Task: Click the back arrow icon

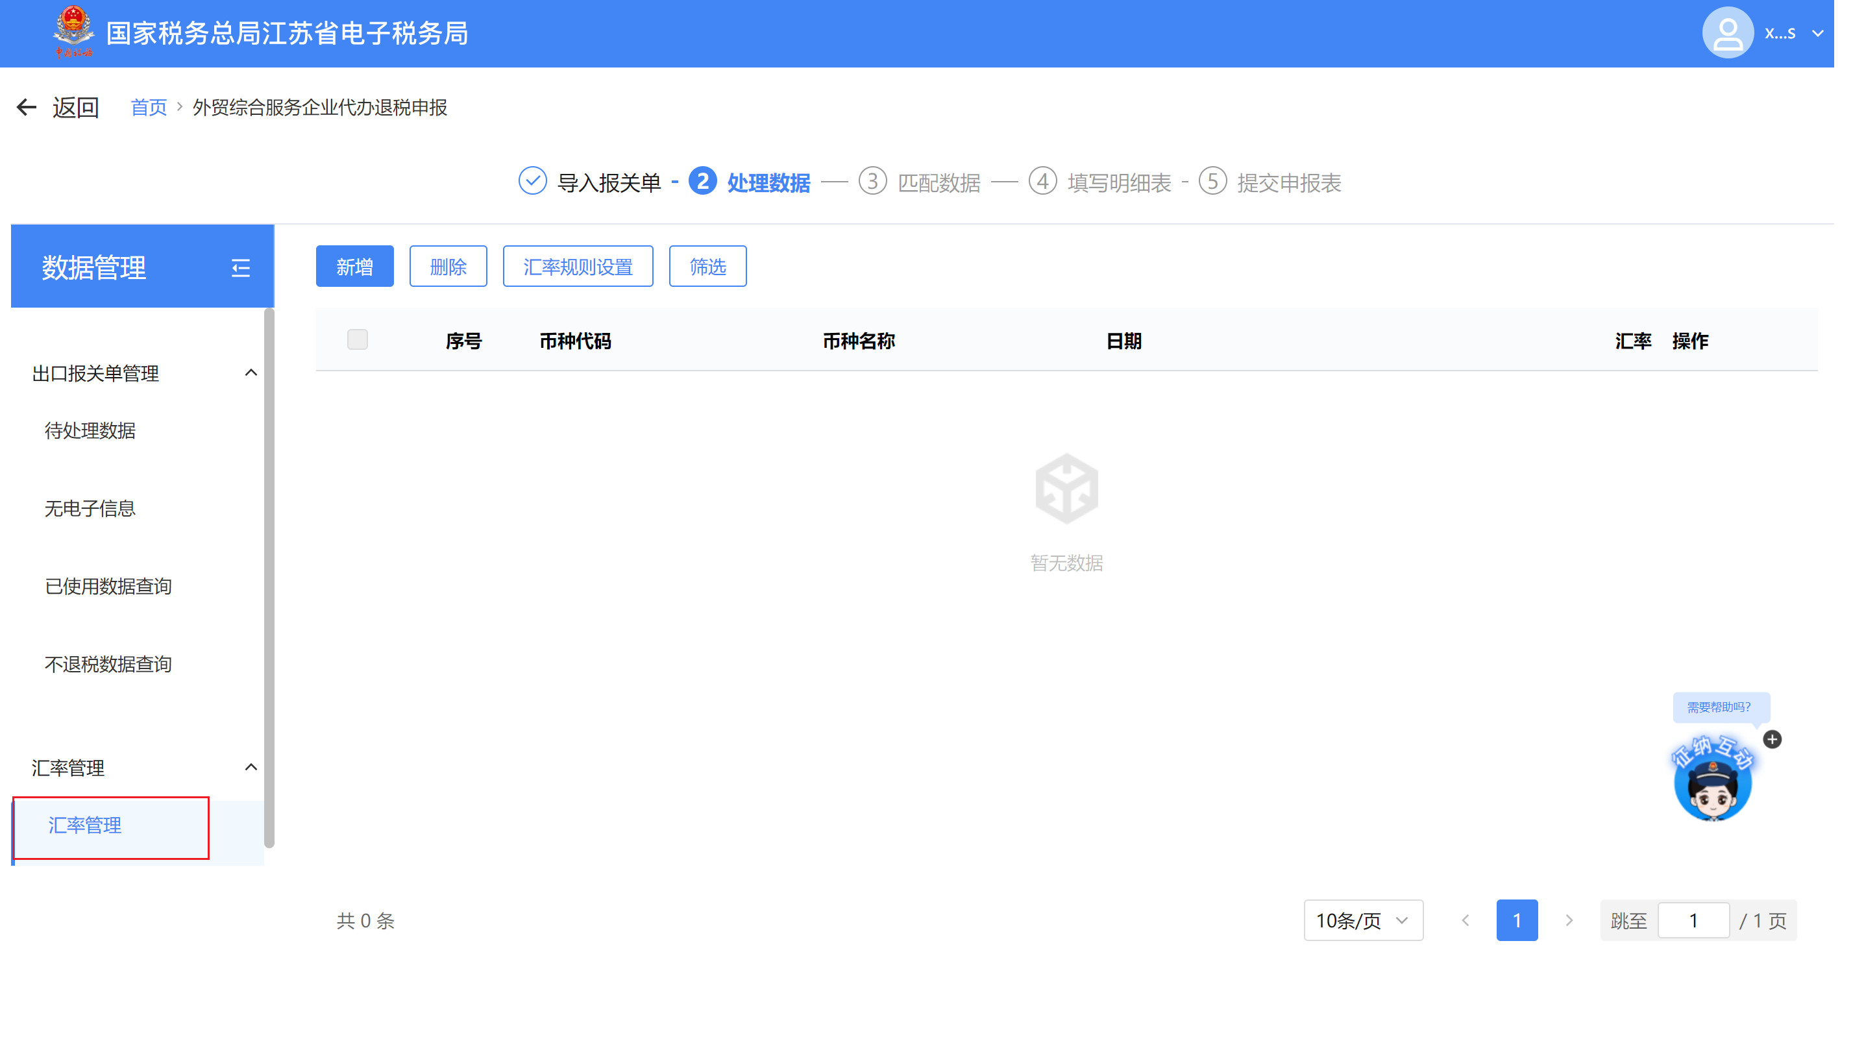Action: coord(27,108)
